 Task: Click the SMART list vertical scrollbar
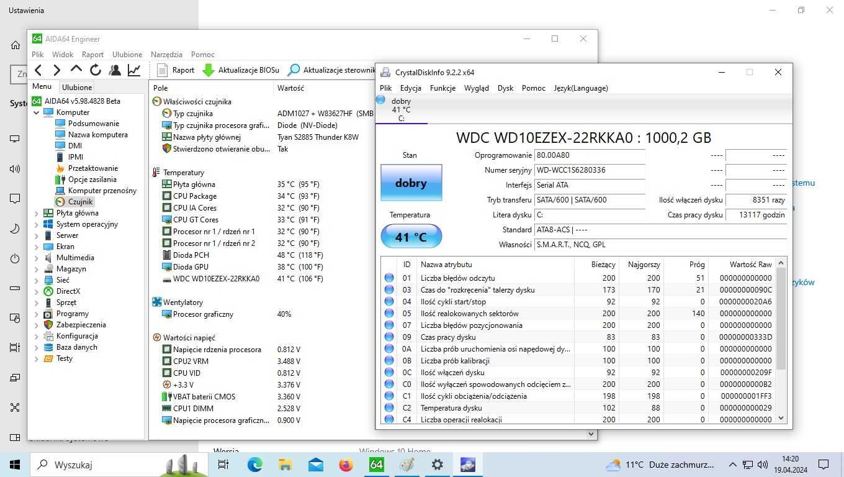point(781,318)
